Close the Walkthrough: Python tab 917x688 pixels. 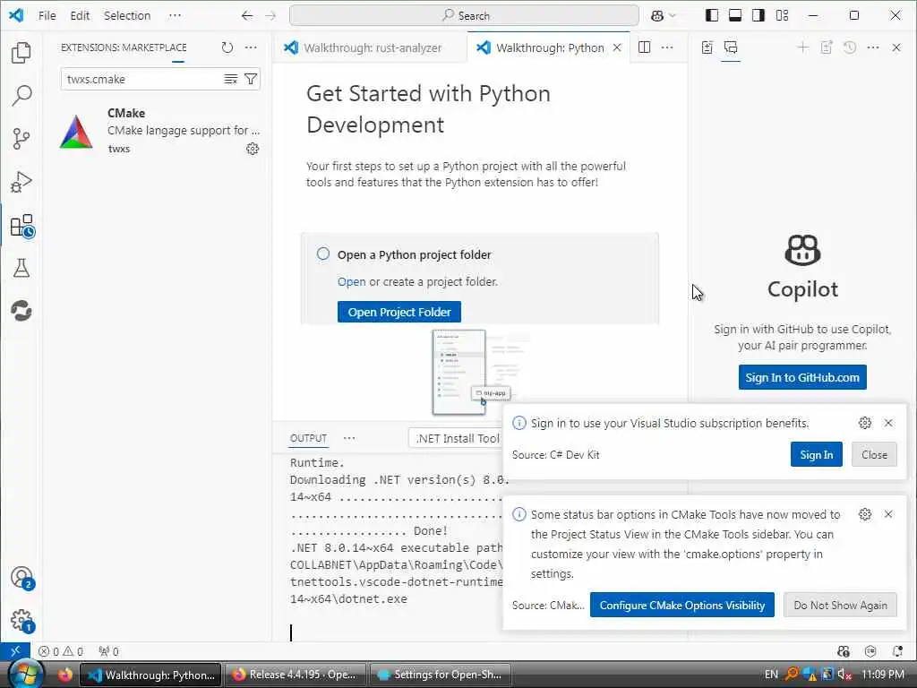point(617,48)
